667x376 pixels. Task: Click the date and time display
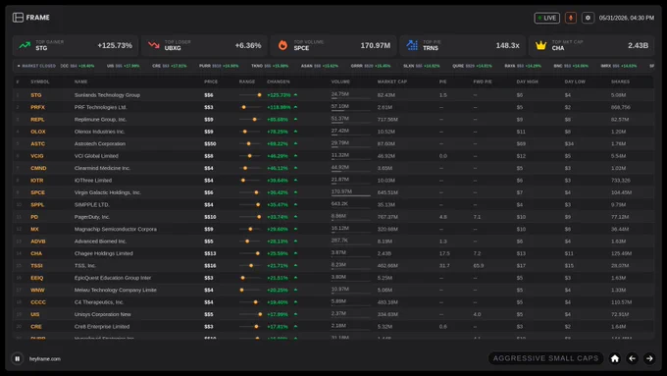(627, 18)
